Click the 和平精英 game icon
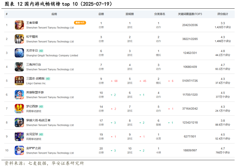Screen dimensions: 236x167 (x=19, y=39)
